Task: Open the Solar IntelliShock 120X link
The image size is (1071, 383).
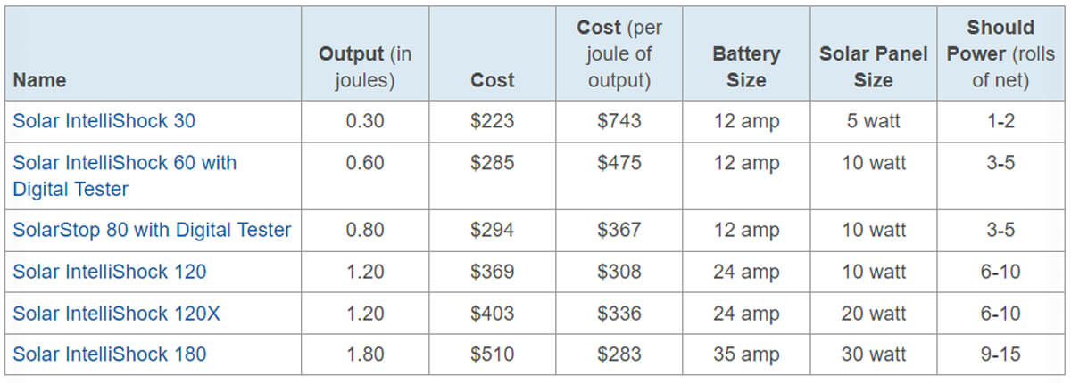Action: click(115, 314)
